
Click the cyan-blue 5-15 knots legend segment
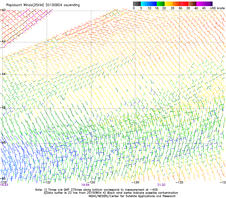pyautogui.click(x=149, y=4)
